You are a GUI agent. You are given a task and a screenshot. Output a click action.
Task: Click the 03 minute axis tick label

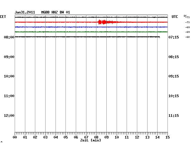(46, 137)
